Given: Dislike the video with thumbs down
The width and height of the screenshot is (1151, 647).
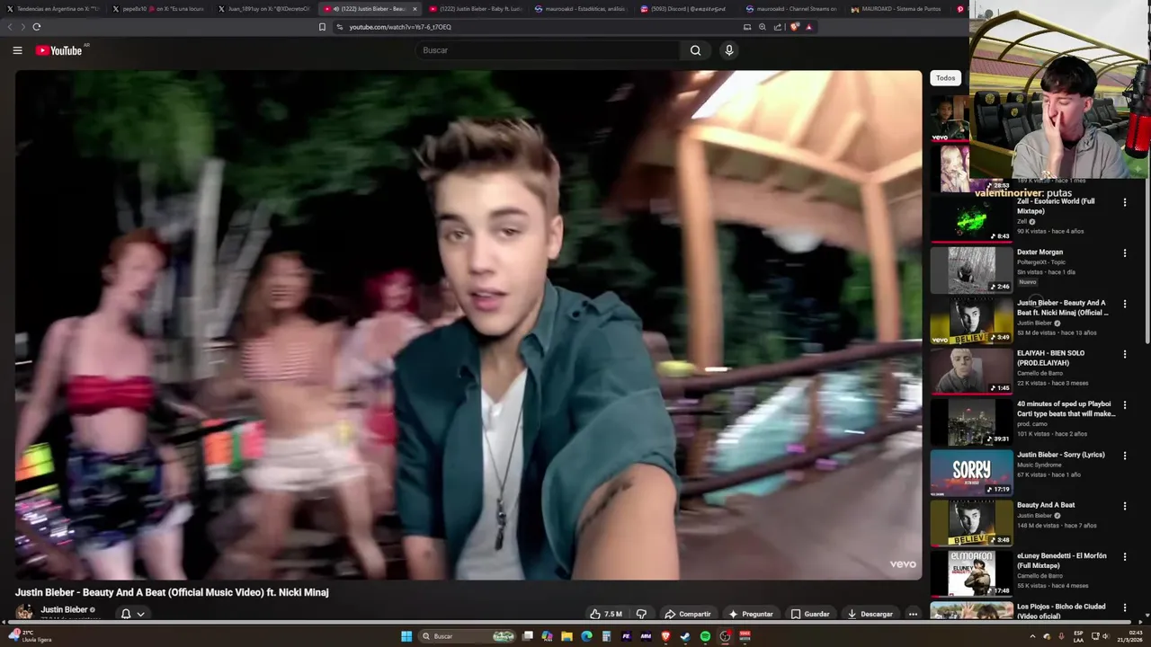Looking at the screenshot, I should pos(641,614).
